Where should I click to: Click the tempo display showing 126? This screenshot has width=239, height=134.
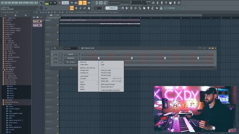point(65,3)
